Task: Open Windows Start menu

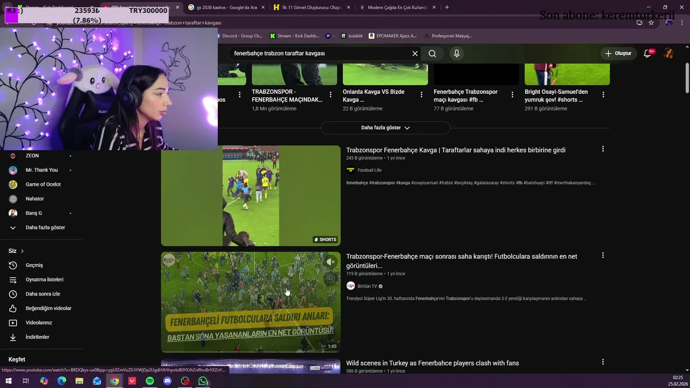Action: coord(9,381)
